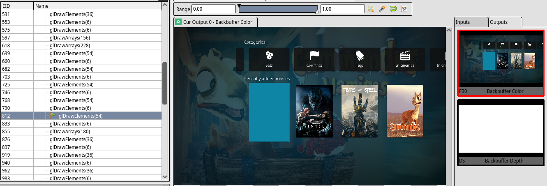547x186 pixels.
Task: Sort events by the EID column header
Action: 17,6
